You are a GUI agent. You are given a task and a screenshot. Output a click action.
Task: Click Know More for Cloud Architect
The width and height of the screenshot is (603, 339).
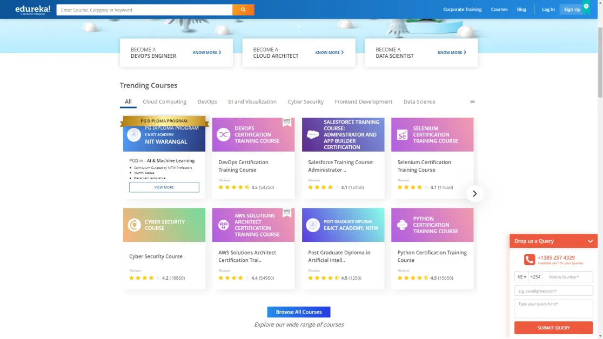[330, 53]
